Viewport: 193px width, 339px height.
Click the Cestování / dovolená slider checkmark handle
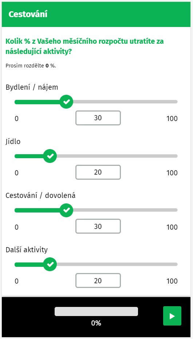[x=66, y=210]
